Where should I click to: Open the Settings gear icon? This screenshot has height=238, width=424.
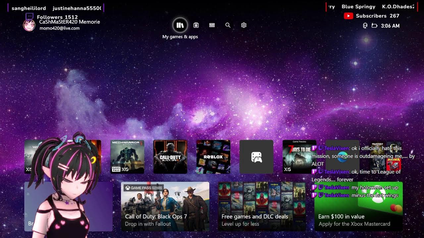(244, 25)
